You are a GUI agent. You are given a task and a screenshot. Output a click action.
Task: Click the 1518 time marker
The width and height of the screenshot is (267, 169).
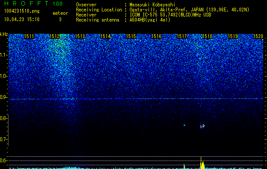207,36
